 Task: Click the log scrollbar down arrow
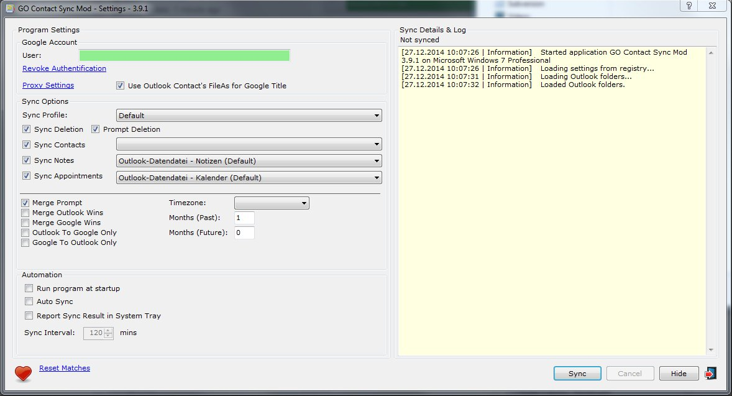(x=711, y=350)
